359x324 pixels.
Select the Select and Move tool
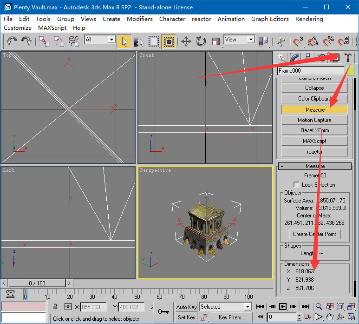pyautogui.click(x=186, y=41)
